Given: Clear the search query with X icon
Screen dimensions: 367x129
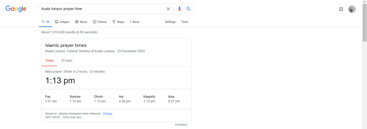Looking at the screenshot, I should 168,9.
